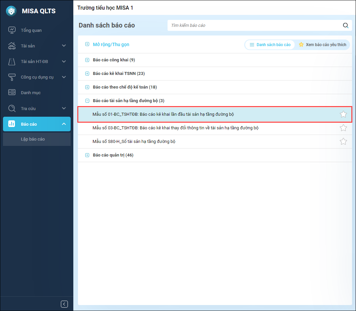Open report Mẫu số 01-BC_TSHTĐB kê khai lần đầu

pos(215,114)
